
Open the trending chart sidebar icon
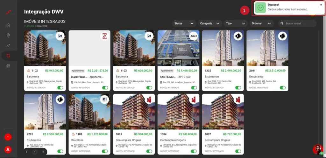pyautogui.click(x=8, y=45)
